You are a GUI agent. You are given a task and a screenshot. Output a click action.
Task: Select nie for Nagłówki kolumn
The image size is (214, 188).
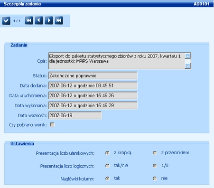pos(155,179)
